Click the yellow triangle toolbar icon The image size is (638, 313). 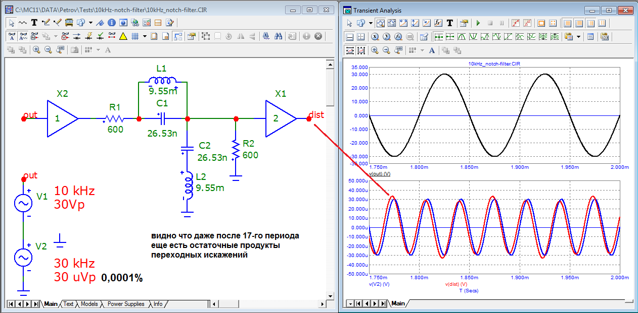[x=123, y=36]
